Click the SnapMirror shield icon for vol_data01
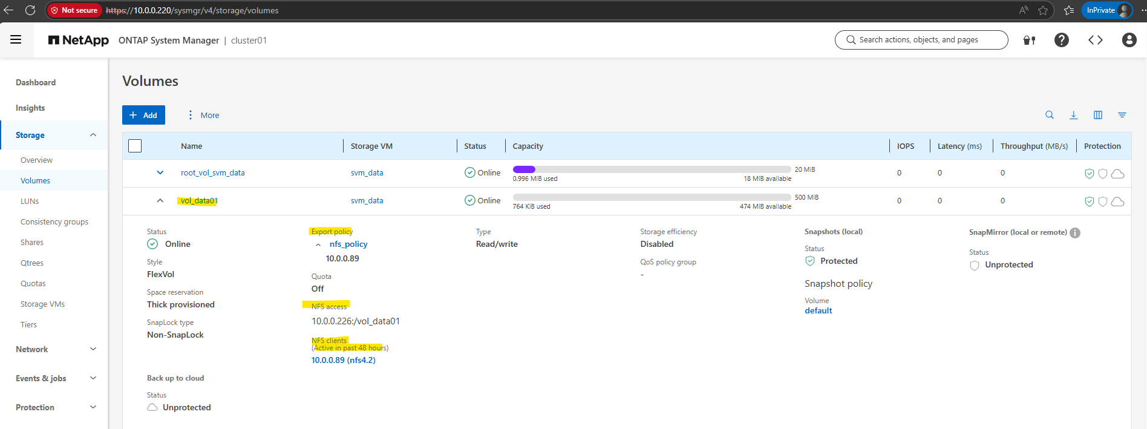 point(1103,201)
